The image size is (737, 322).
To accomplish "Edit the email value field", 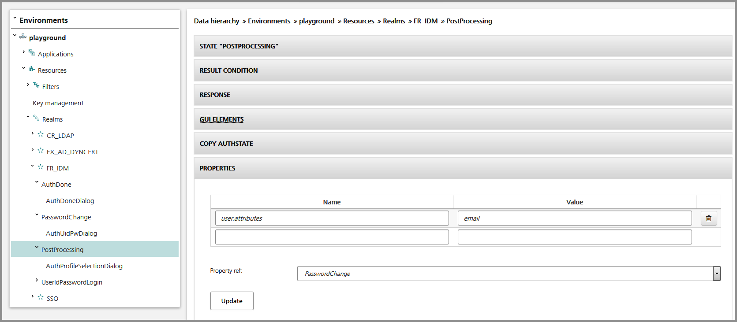I will pyautogui.click(x=575, y=218).
